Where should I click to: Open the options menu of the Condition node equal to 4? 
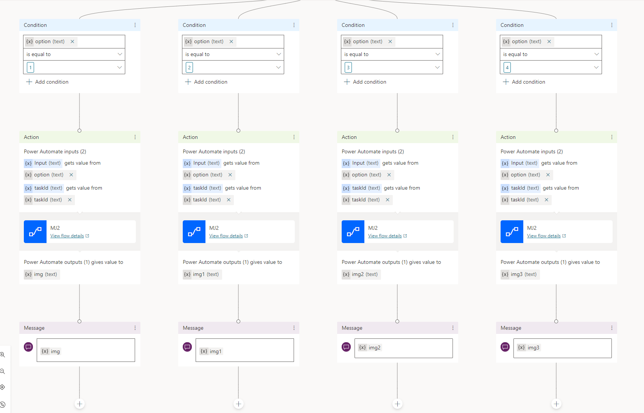tap(612, 25)
